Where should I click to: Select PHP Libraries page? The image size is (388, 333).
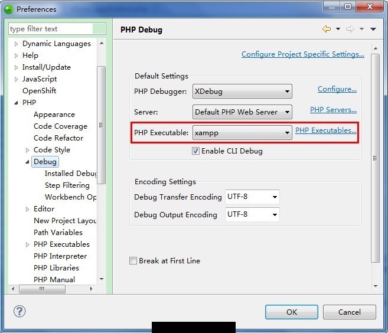56,268
